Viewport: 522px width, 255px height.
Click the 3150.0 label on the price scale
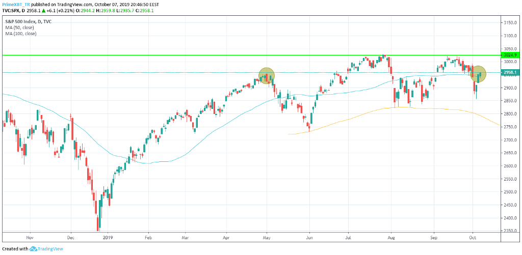tap(510, 23)
